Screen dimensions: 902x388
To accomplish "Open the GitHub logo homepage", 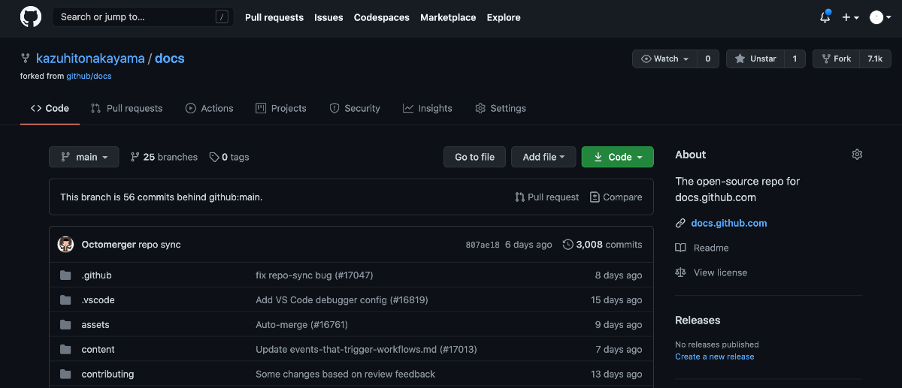I will (31, 17).
